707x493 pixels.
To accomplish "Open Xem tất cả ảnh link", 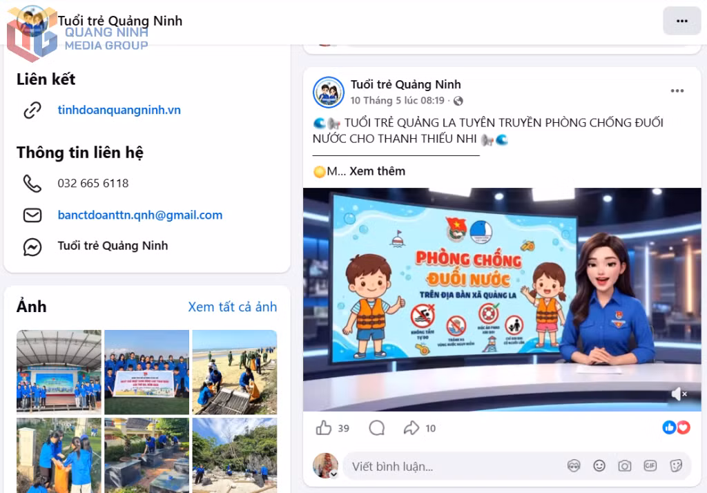I will 232,307.
